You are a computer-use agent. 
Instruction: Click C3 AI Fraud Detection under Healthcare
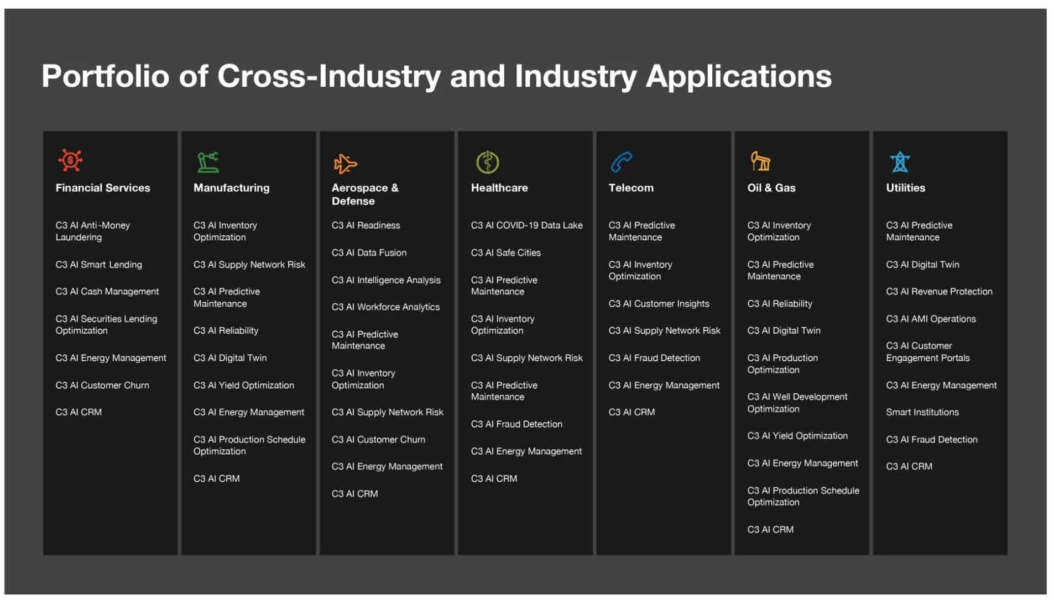pyautogui.click(x=516, y=424)
